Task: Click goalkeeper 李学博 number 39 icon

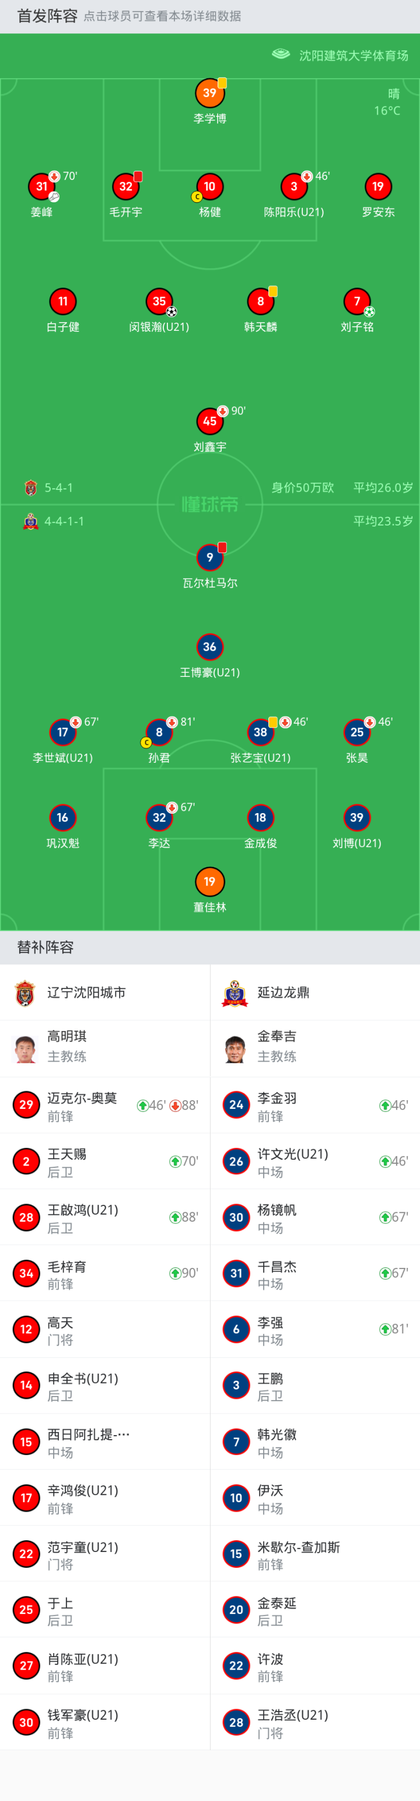Action: (x=209, y=93)
